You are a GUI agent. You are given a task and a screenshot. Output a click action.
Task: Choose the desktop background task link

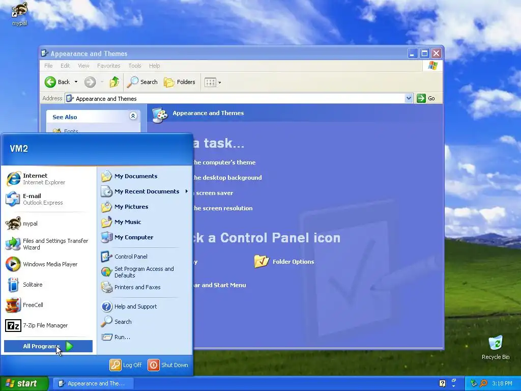(227, 178)
